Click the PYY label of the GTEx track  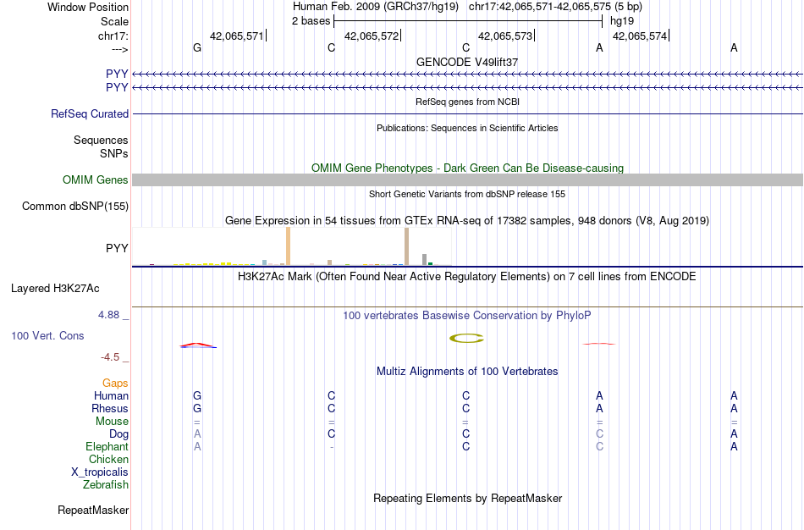(117, 248)
